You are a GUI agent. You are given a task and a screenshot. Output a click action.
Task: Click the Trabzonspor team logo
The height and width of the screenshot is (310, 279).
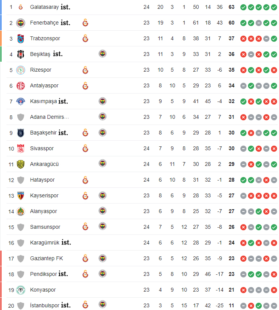point(21,39)
